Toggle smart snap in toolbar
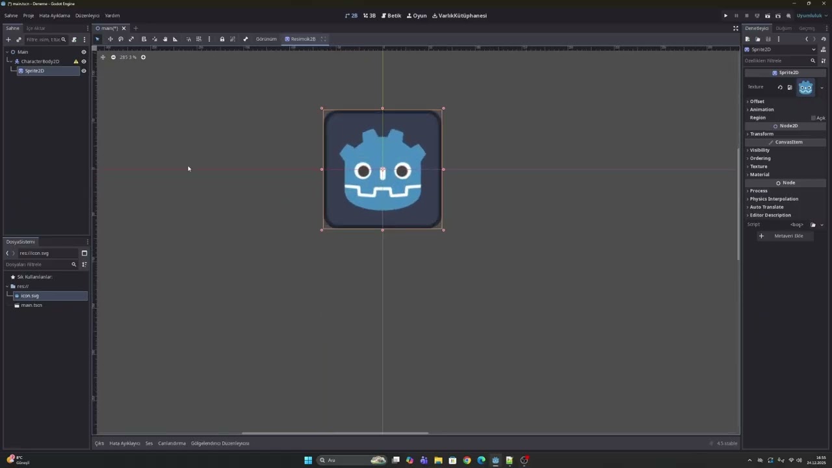Viewport: 832px width, 468px height. [188, 39]
